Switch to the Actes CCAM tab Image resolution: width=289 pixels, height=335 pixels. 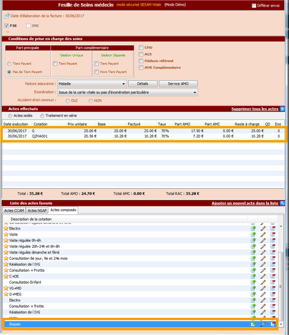[x=14, y=211]
